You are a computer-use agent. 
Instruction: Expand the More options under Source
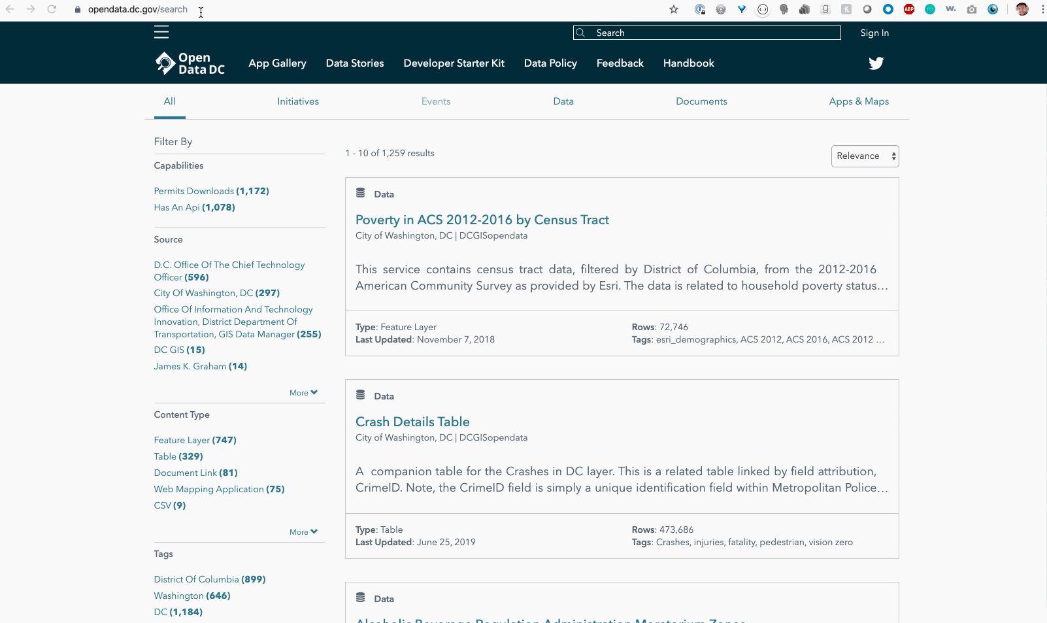click(x=303, y=392)
